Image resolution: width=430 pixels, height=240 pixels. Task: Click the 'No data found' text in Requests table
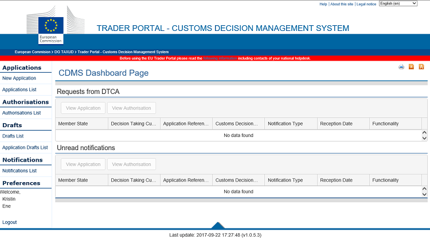(x=239, y=135)
